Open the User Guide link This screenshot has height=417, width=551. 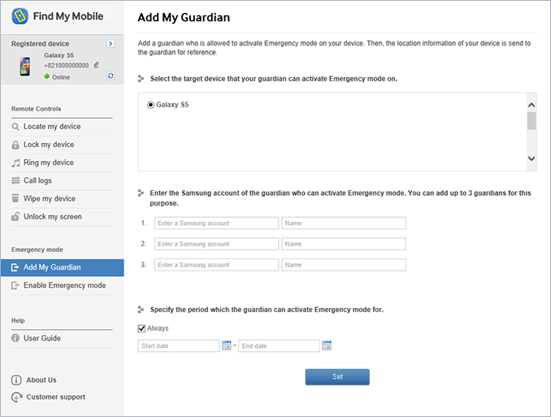[42, 338]
